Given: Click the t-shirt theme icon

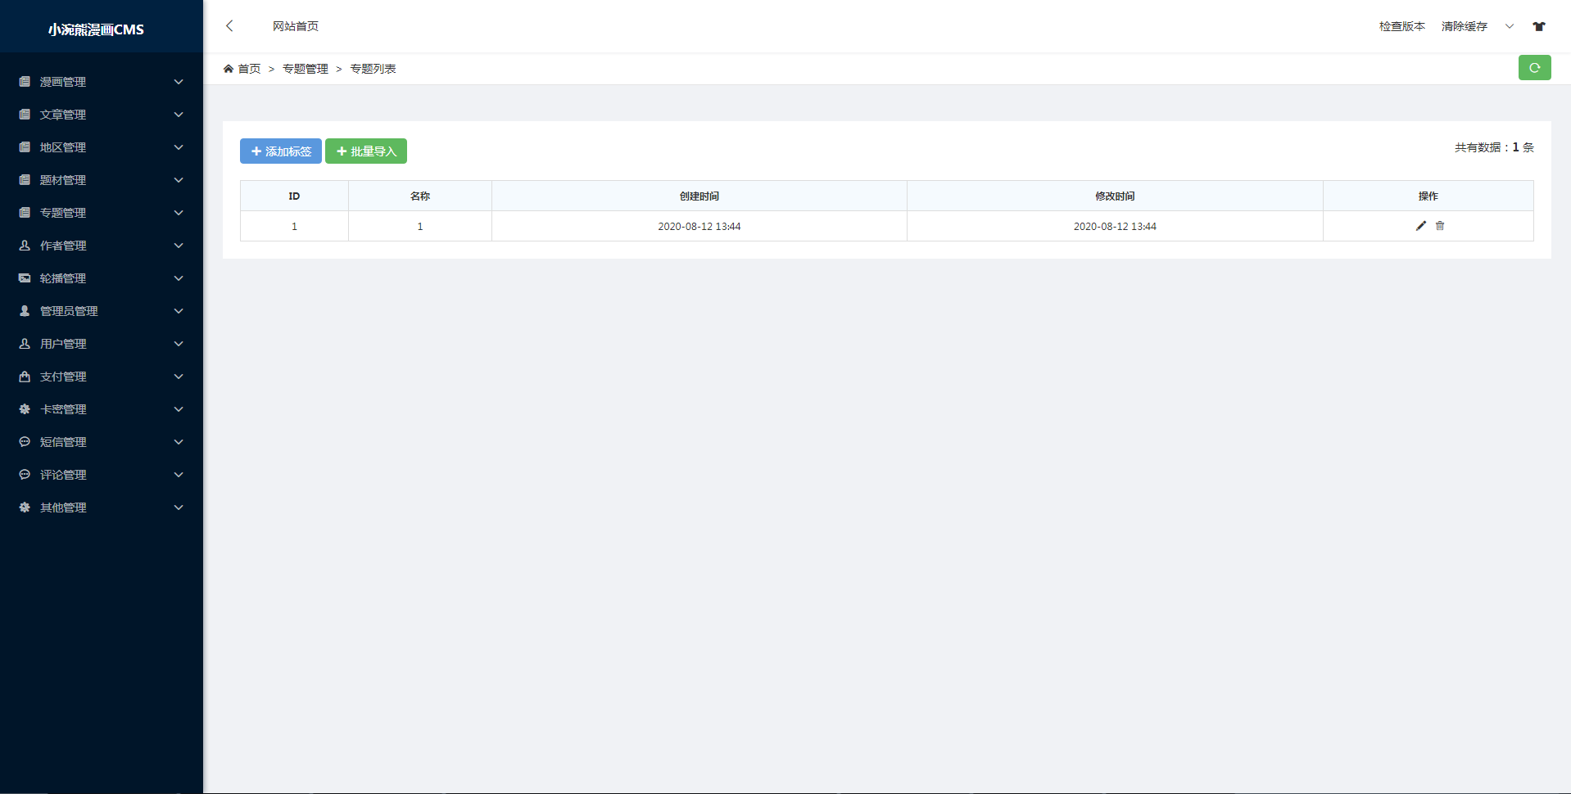Looking at the screenshot, I should pos(1539,26).
